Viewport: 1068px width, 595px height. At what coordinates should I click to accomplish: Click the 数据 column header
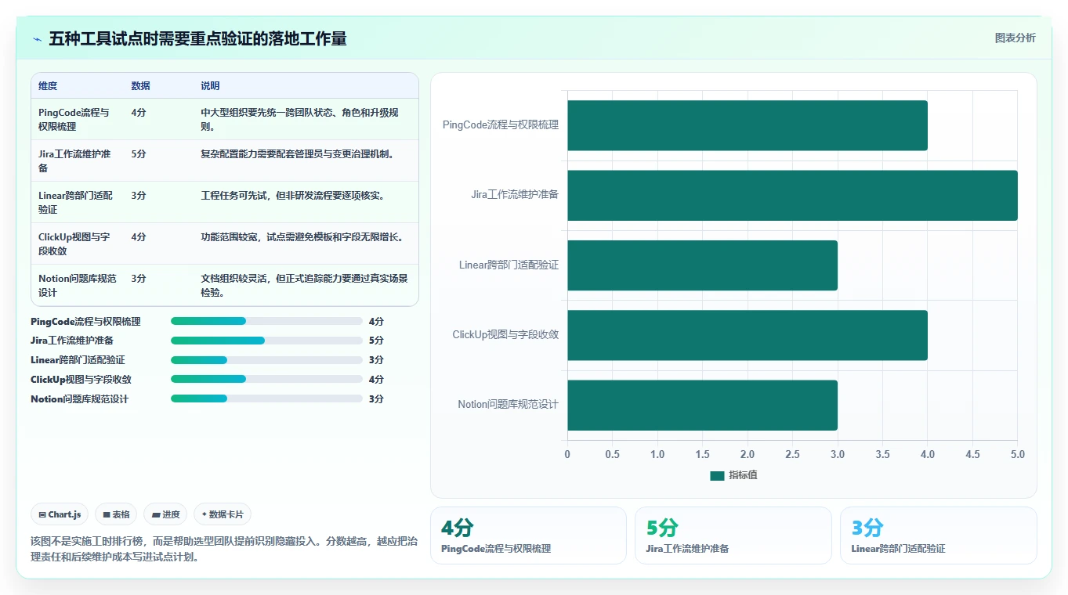click(x=140, y=86)
